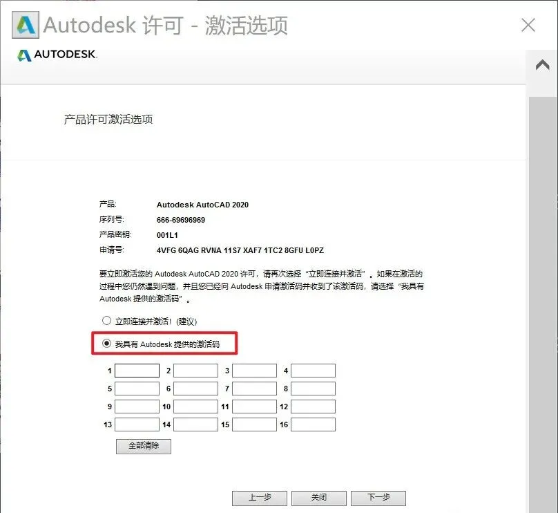Focus activation code field 3

pyautogui.click(x=254, y=371)
